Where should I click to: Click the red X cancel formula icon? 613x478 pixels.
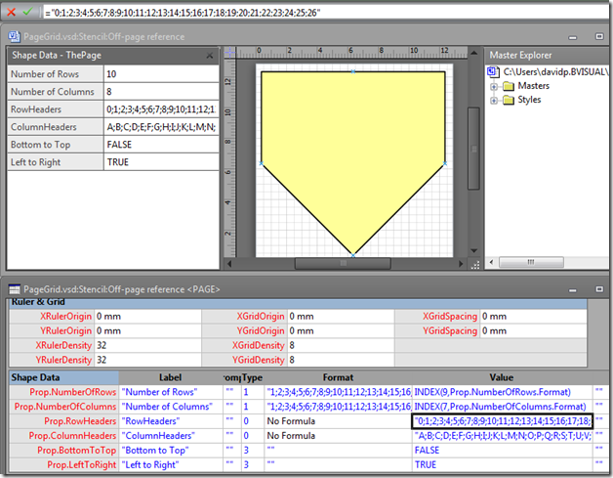click(x=12, y=14)
